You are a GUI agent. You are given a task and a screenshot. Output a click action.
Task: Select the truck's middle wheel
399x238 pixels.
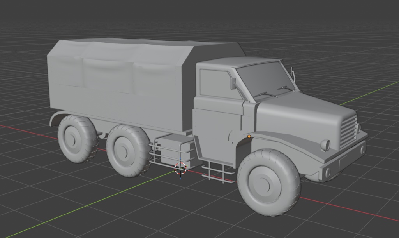coord(129,151)
